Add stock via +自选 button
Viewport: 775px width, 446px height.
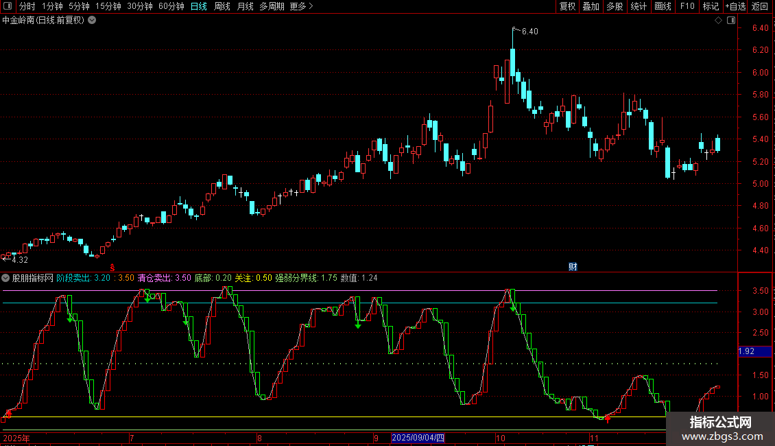pos(735,6)
